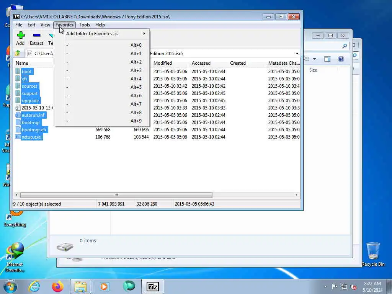Click icon of the 2015-05-10_13 file
Image resolution: width=392 pixels, height=294 pixels.
[x=17, y=108]
